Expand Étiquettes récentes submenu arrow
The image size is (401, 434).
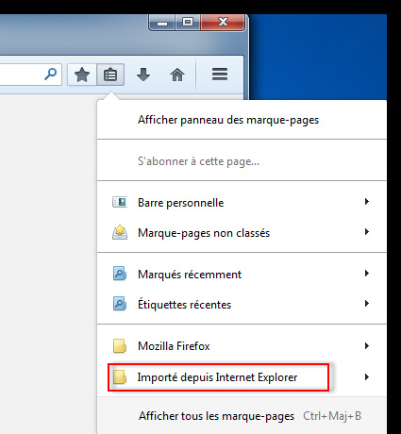367,304
